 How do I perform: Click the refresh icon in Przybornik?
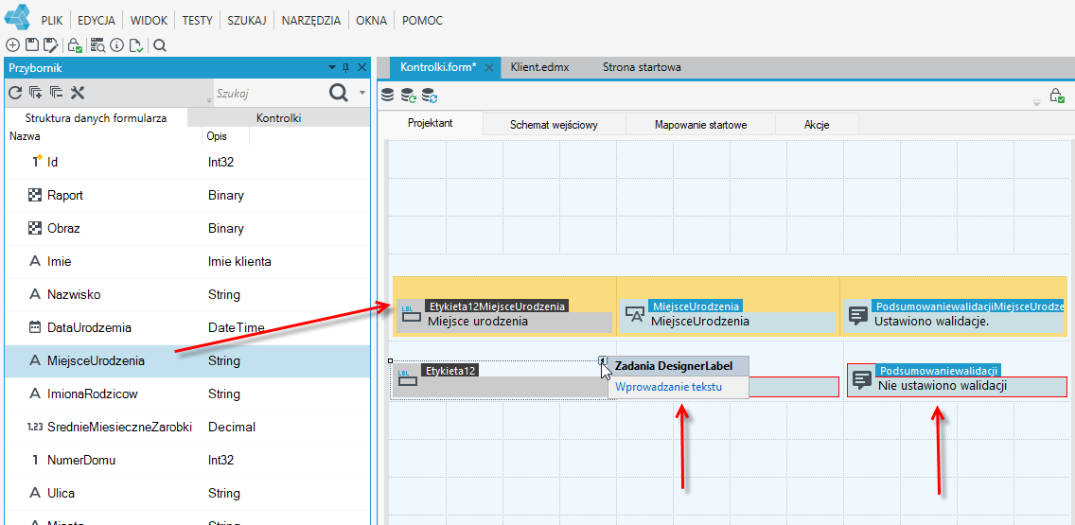15,93
